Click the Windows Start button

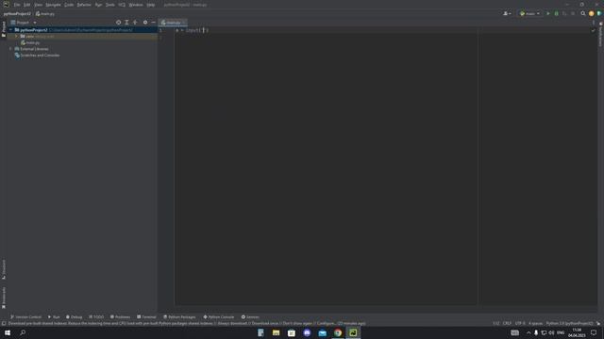[x=8, y=332]
